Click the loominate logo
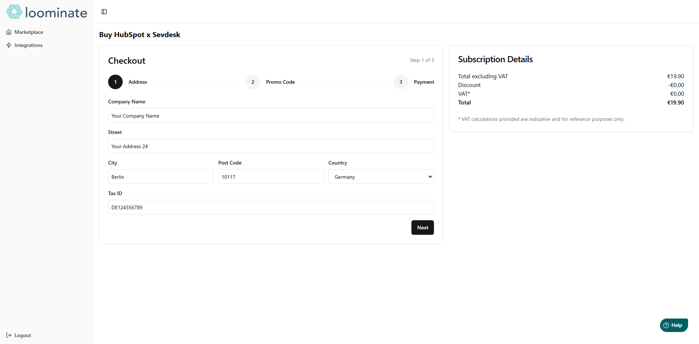This screenshot has width=699, height=344. coord(47,12)
